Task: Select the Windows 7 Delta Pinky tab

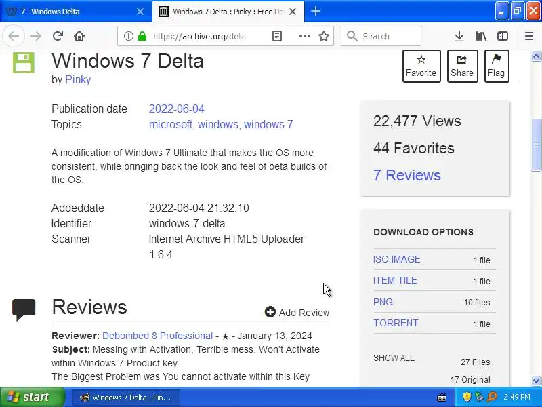Action: click(x=228, y=12)
